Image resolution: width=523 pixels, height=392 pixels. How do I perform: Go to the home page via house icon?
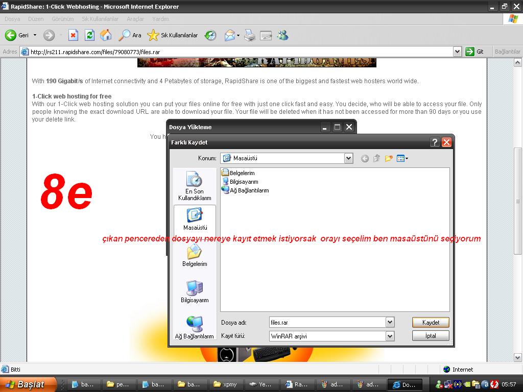click(106, 35)
